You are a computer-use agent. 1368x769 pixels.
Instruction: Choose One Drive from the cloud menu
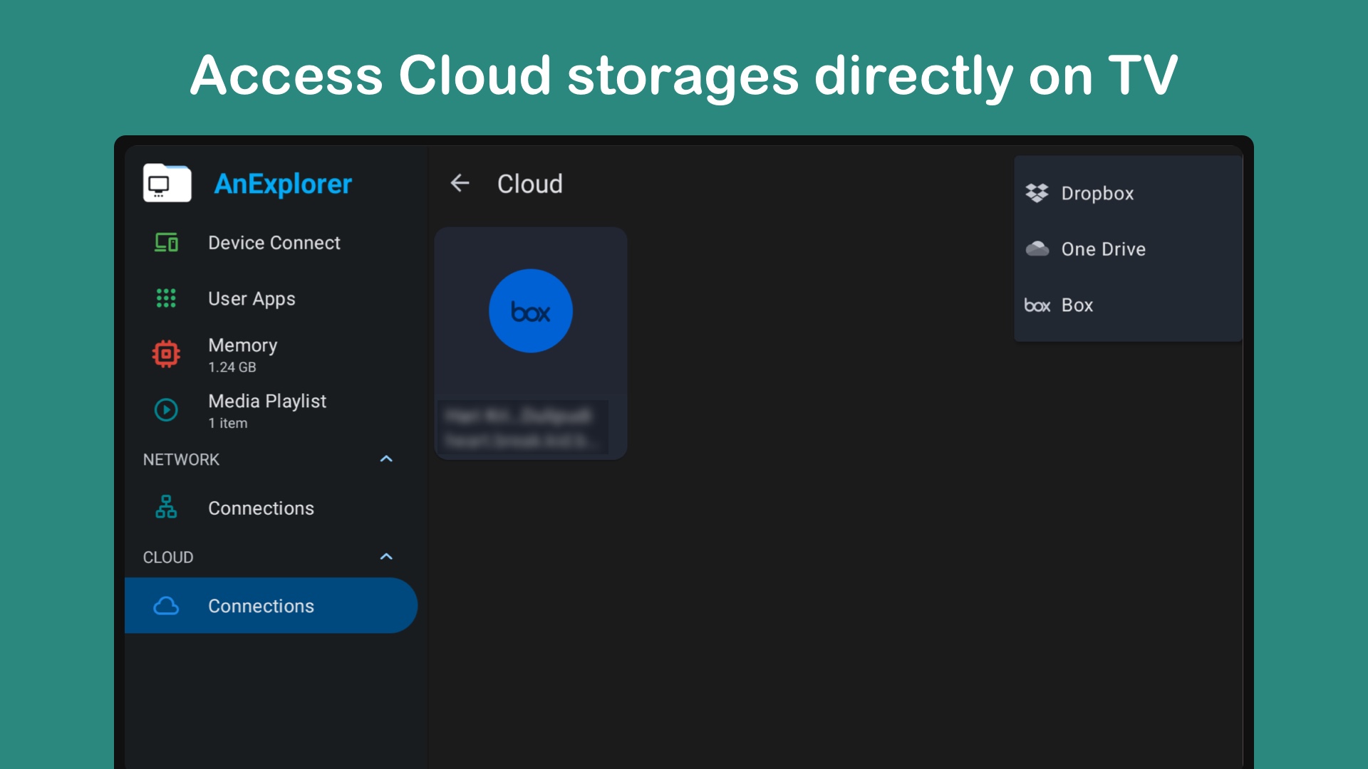coord(1103,249)
